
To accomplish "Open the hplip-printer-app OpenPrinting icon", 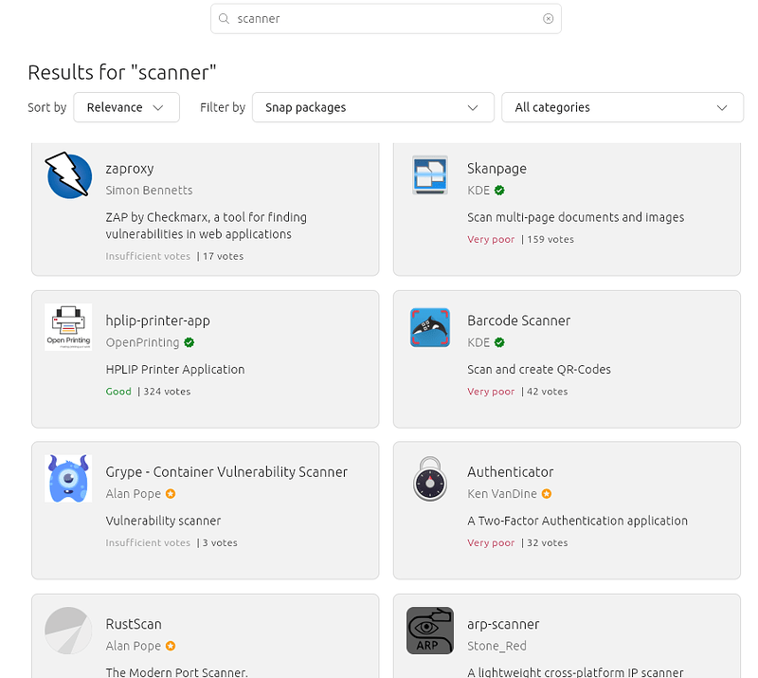I will pos(68,327).
